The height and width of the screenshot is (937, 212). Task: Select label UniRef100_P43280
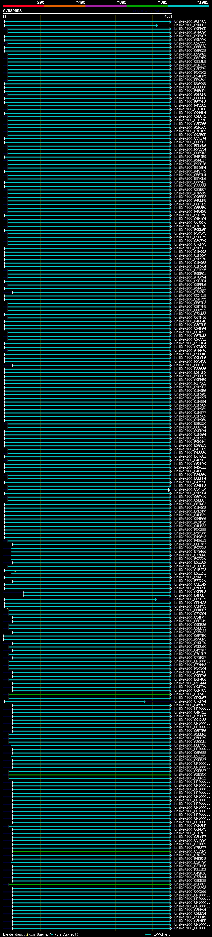190,453
